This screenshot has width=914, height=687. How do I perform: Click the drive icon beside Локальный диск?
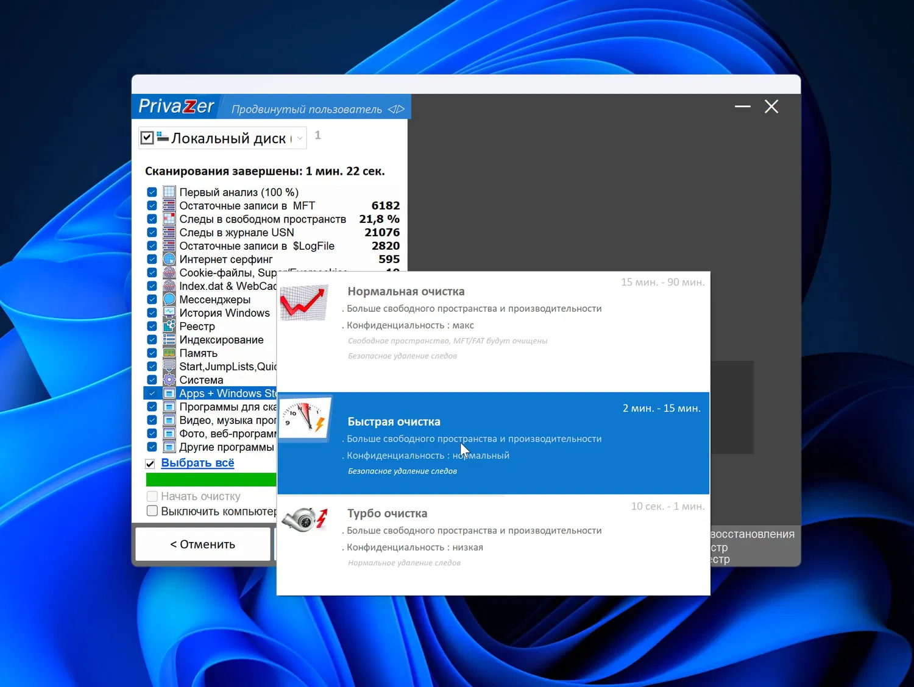163,137
